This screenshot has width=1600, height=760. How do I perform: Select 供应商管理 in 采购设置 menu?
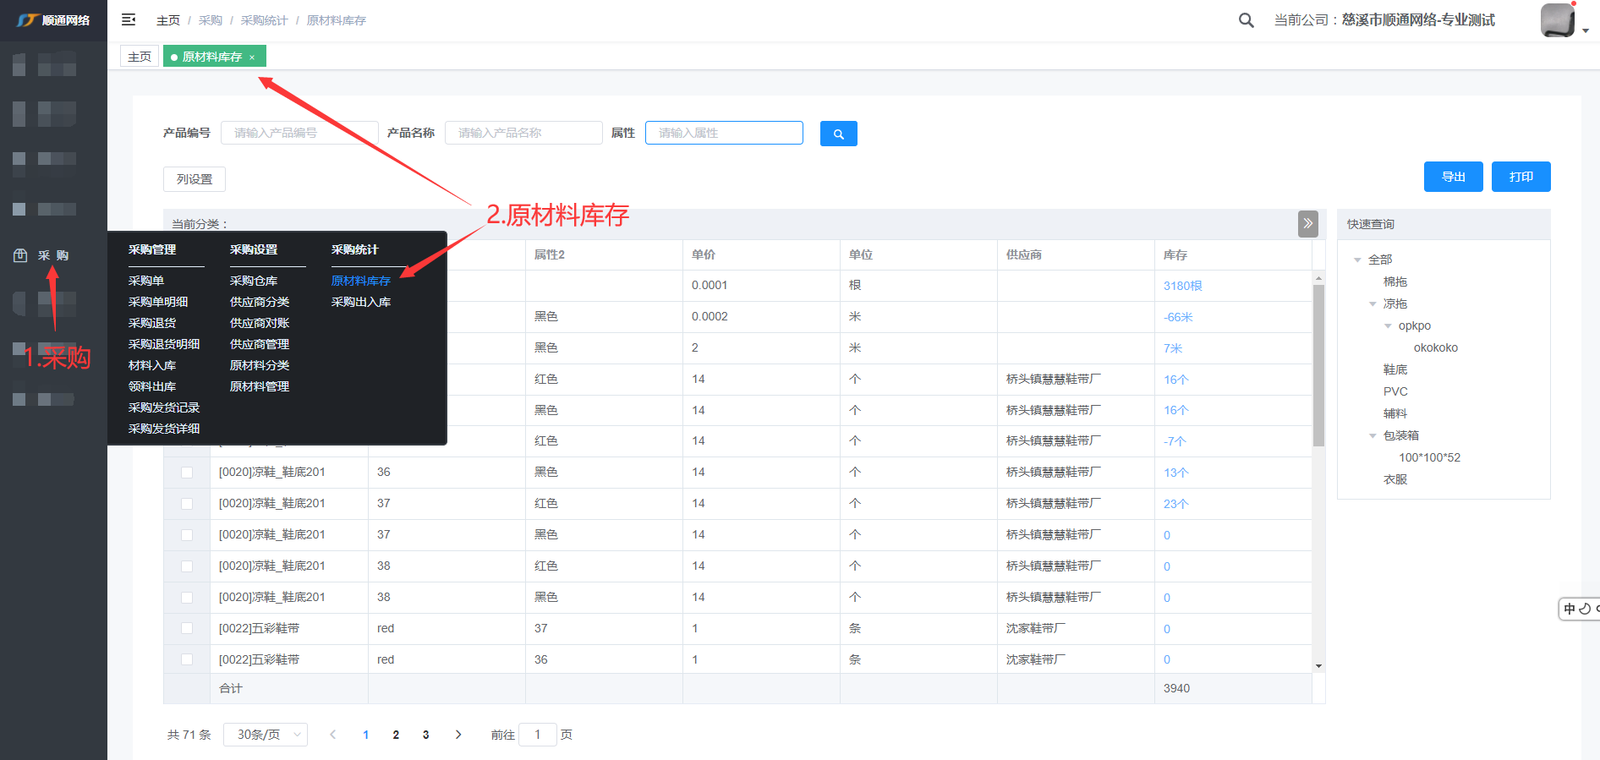[x=260, y=344]
